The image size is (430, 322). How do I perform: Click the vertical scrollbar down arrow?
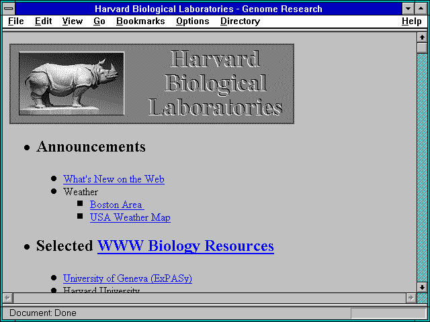pos(422,287)
